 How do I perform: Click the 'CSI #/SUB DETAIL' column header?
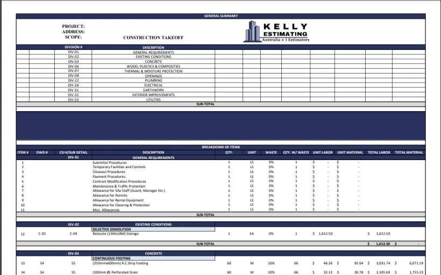coord(73,153)
